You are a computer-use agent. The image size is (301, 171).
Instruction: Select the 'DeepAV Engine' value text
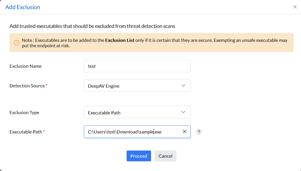point(104,86)
